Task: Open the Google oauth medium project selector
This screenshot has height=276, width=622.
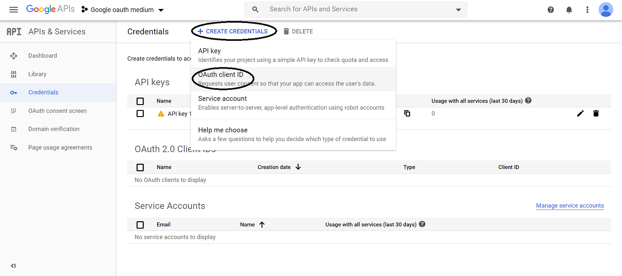Action: point(122,10)
